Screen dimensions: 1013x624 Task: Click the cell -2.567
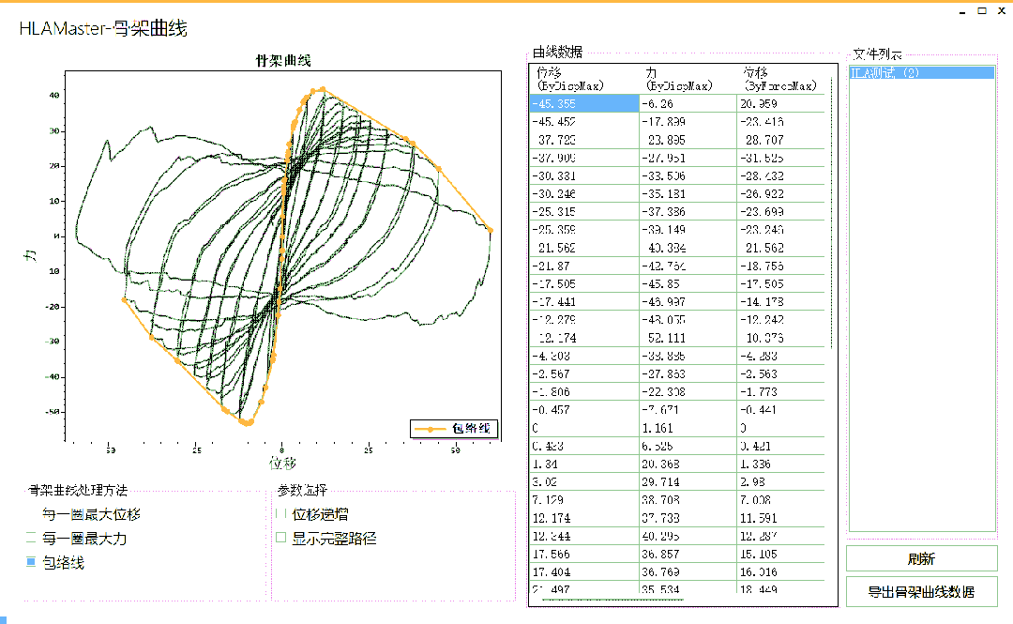click(584, 373)
